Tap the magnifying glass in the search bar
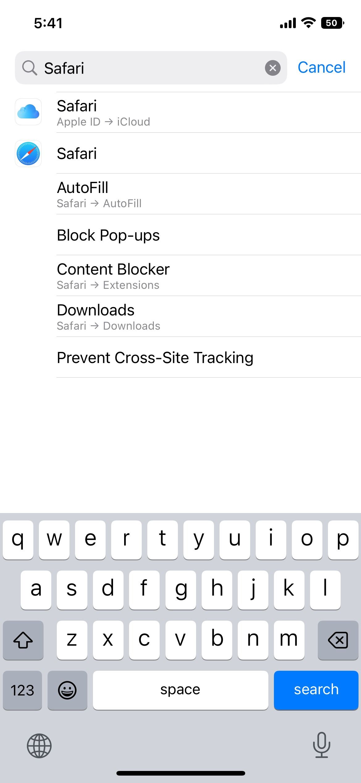The width and height of the screenshot is (361, 783). click(x=29, y=67)
